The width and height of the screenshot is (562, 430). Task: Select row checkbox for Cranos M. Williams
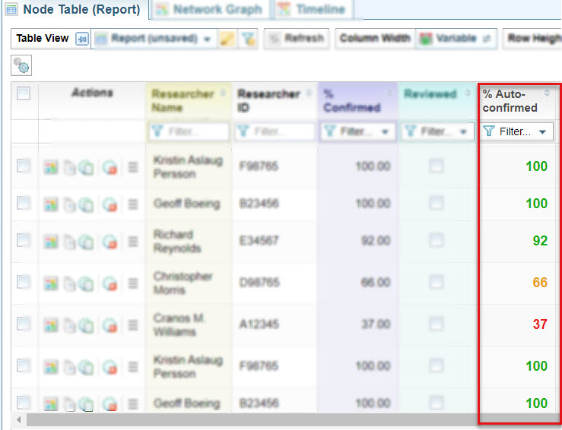(24, 324)
